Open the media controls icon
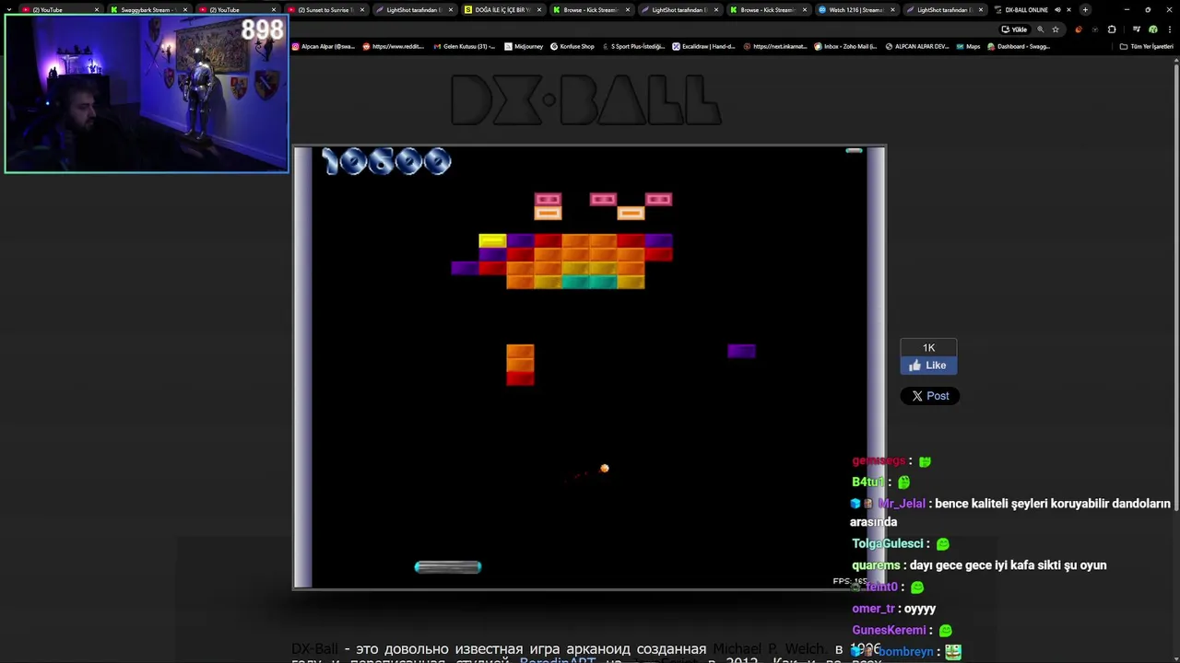 (1136, 29)
